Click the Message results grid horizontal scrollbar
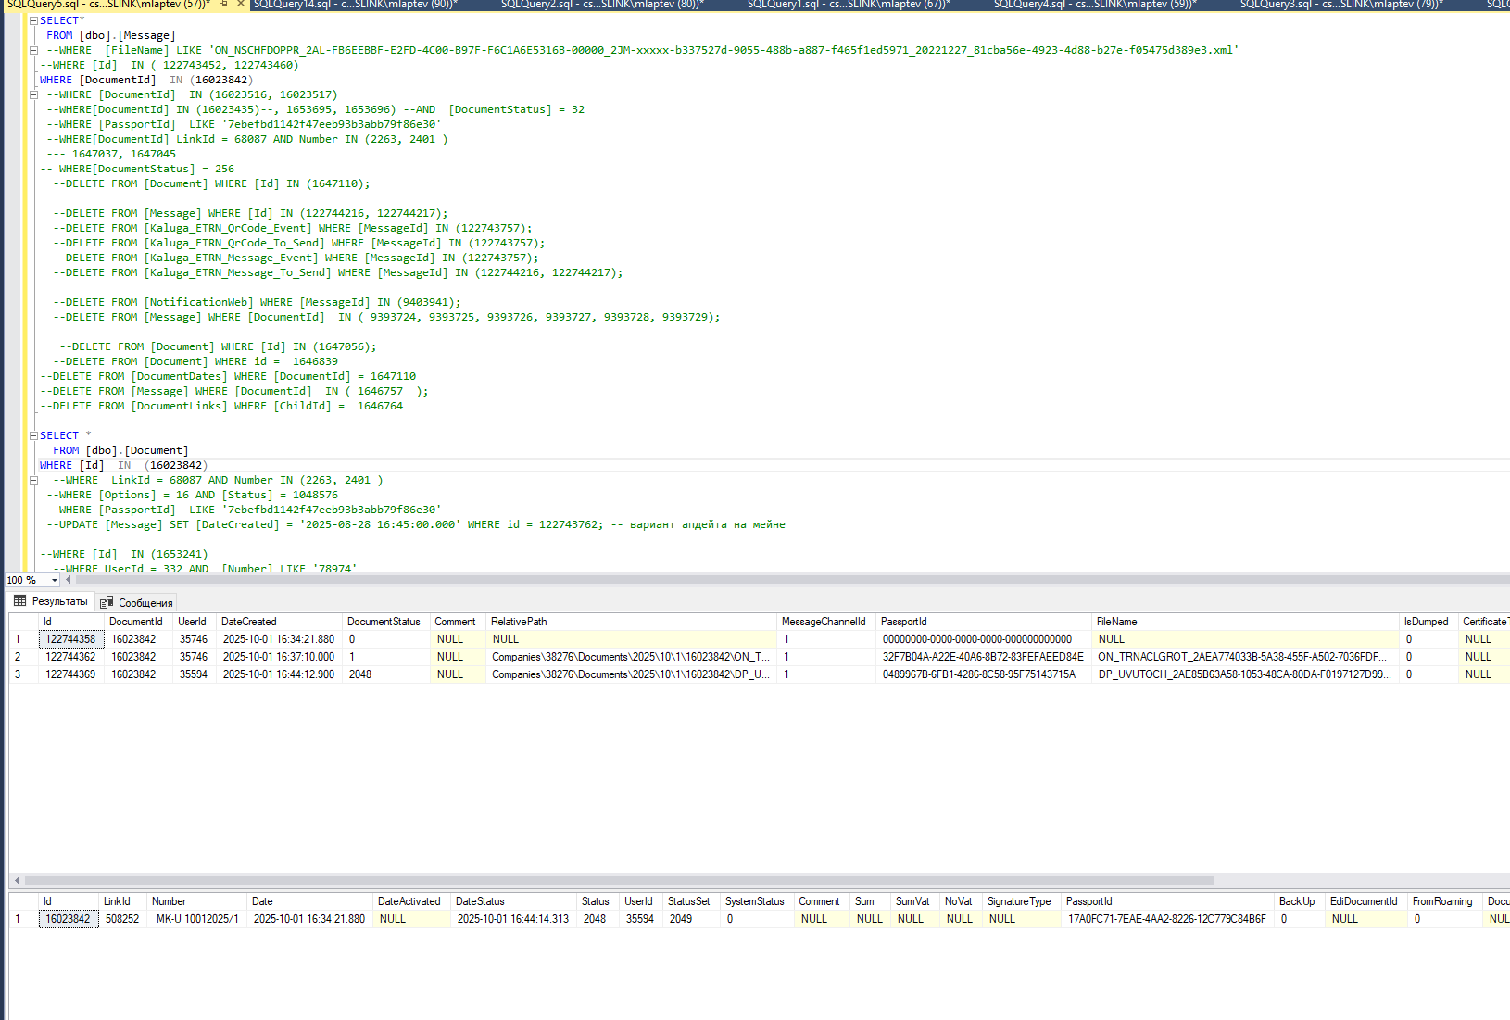The height and width of the screenshot is (1020, 1510). point(619,880)
